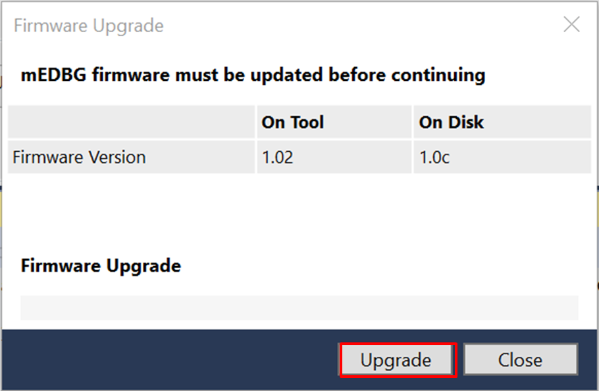
Task: Click the Firmware Upgrade section heading
Action: 101,265
